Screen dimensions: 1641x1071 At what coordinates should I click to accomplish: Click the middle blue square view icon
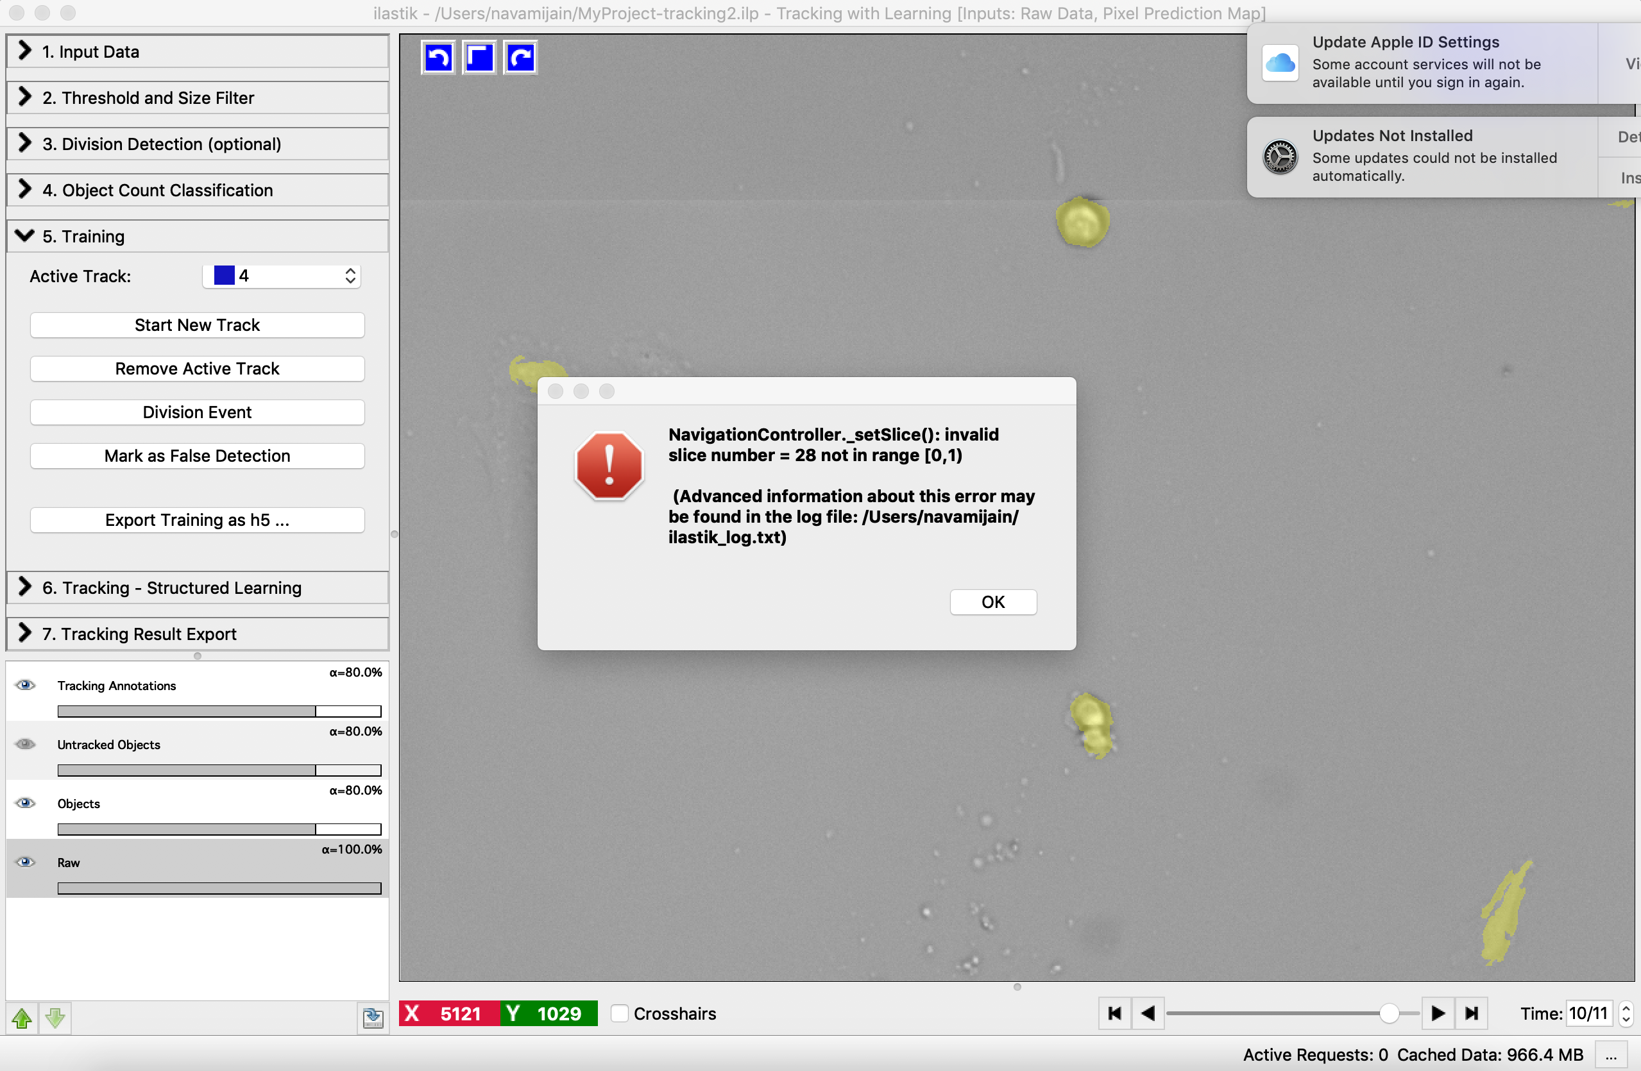479,57
